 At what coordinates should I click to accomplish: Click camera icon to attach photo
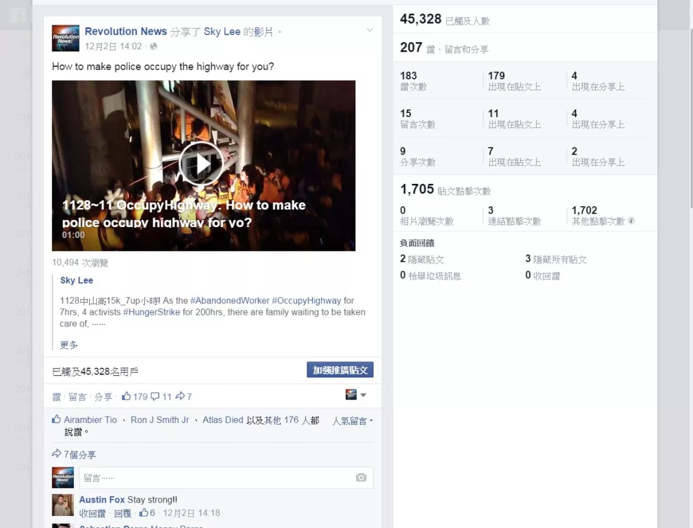pyautogui.click(x=361, y=478)
